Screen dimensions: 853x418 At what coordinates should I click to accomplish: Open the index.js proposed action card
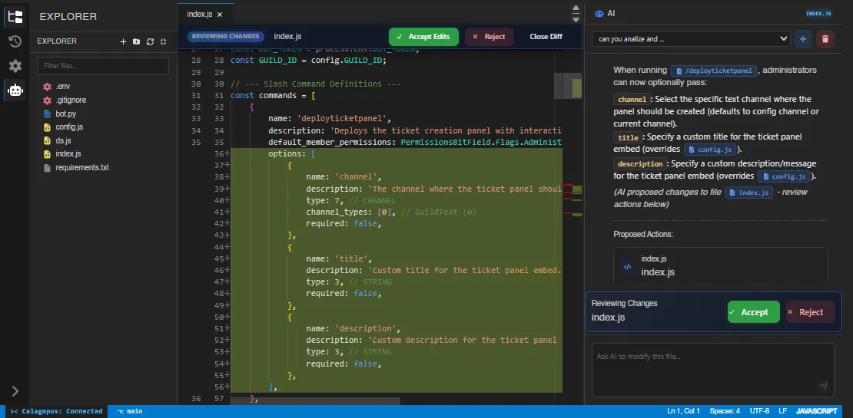(720, 266)
